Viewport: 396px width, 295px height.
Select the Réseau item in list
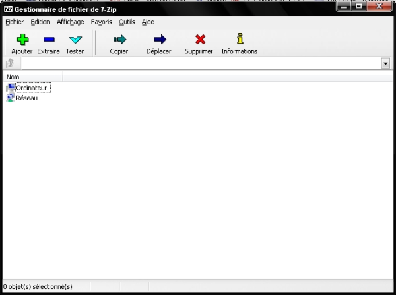click(26, 98)
